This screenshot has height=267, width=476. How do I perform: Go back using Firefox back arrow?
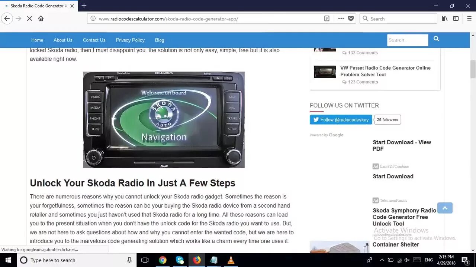click(x=7, y=19)
